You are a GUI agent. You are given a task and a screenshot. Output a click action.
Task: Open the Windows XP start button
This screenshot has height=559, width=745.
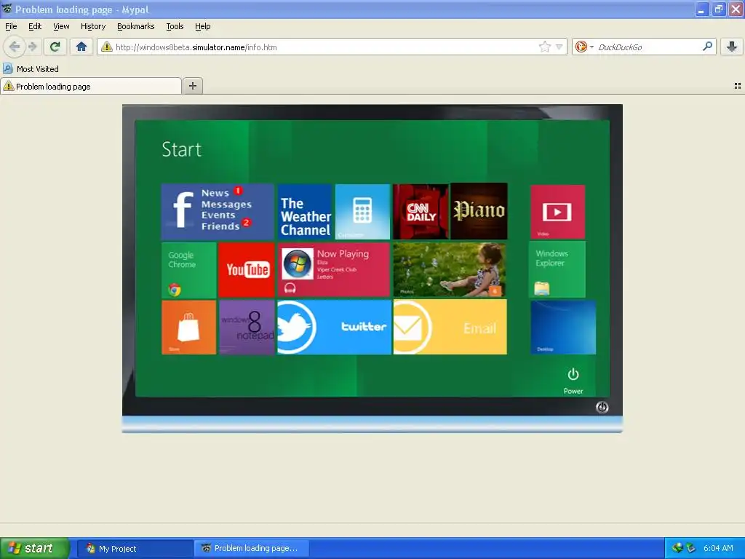click(x=35, y=548)
